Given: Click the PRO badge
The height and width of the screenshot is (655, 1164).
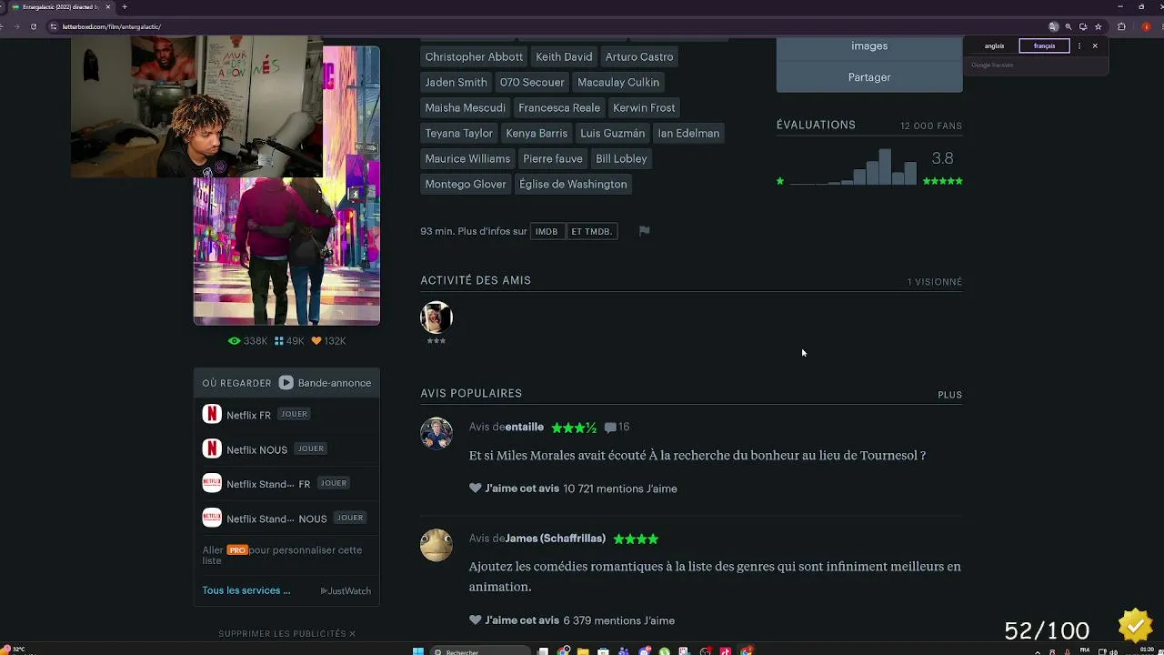Looking at the screenshot, I should 237,550.
